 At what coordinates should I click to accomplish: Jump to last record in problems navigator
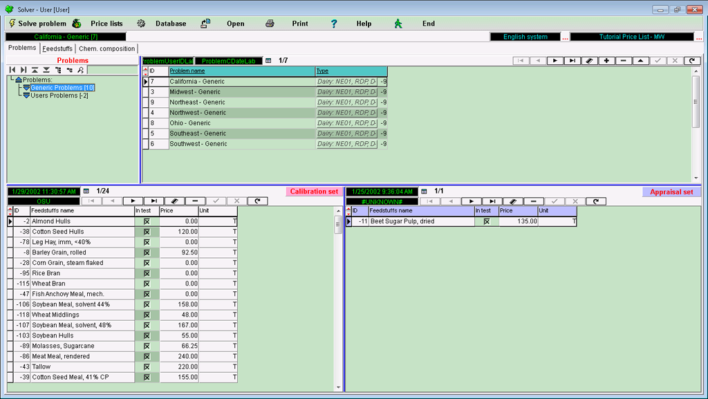coord(572,61)
